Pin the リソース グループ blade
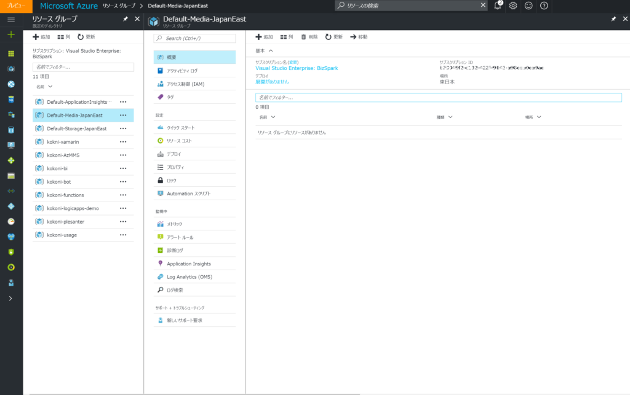Screen dimensions: 630x395 (126, 19)
